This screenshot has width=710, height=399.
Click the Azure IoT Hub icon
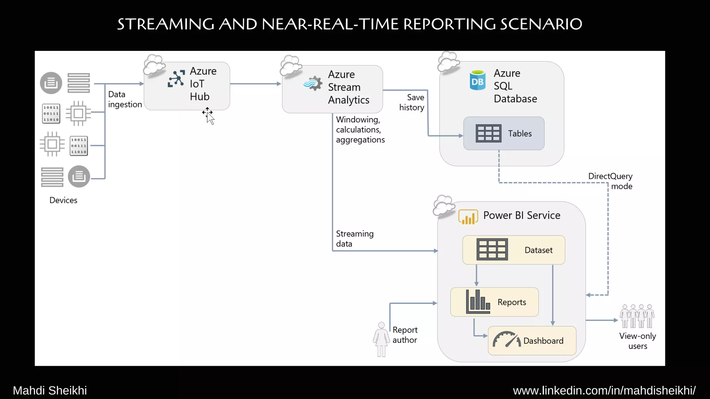click(x=176, y=79)
